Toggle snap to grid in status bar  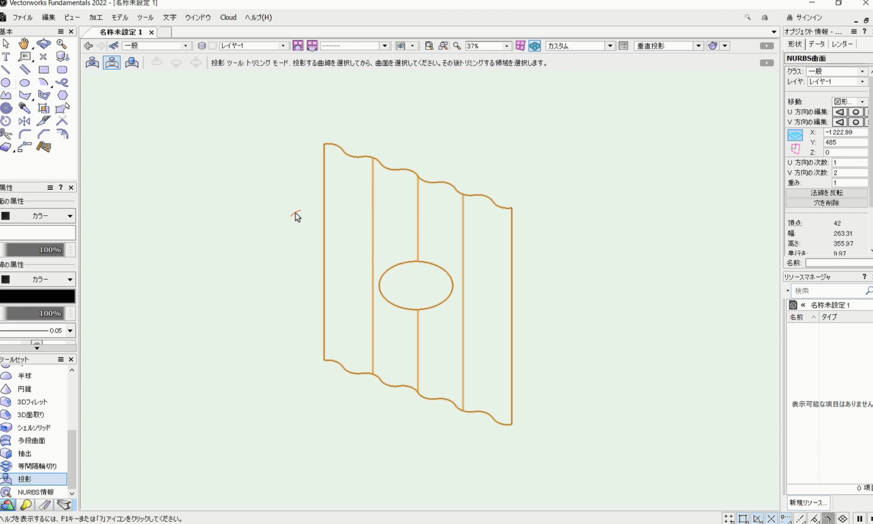pos(729,518)
